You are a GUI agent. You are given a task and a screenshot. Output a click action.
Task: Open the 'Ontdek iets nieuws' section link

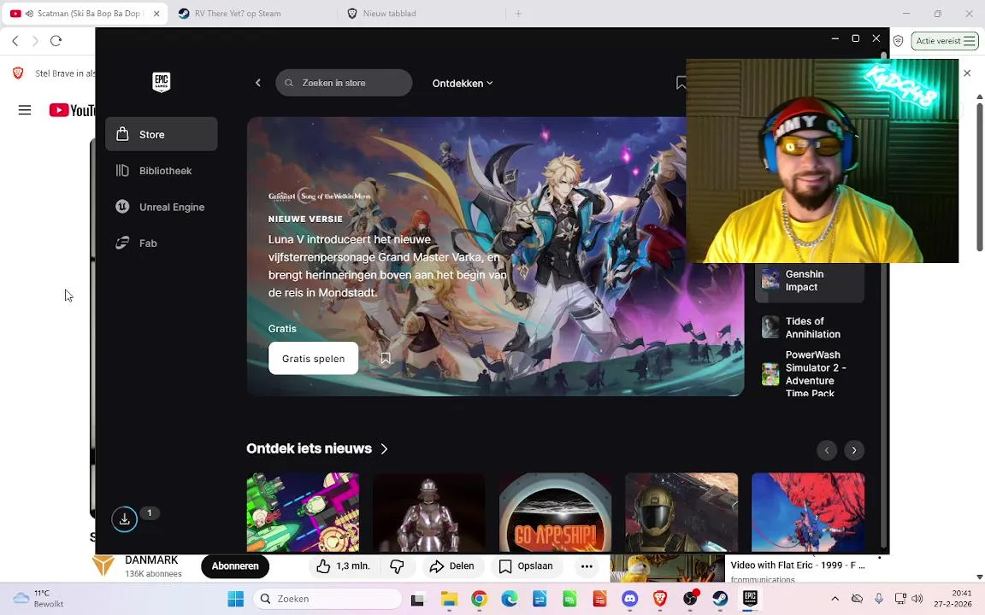(x=317, y=448)
